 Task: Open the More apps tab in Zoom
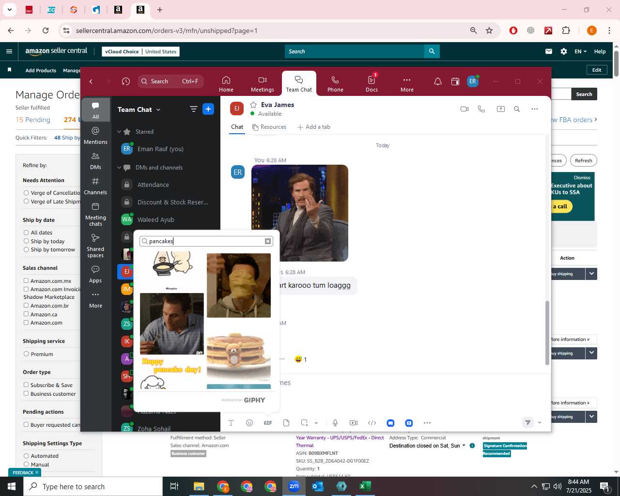point(407,84)
